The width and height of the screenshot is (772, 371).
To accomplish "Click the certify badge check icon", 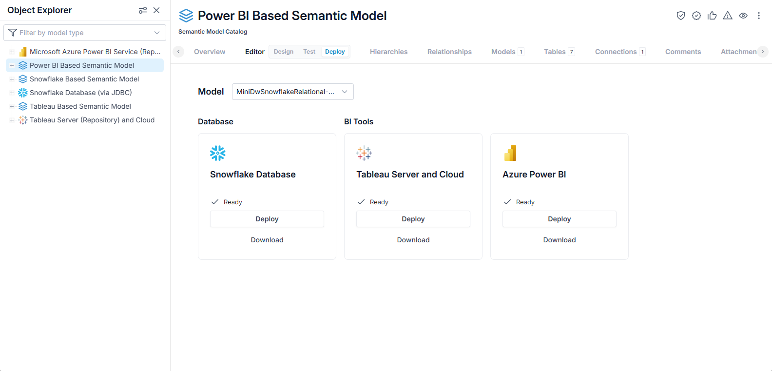I will (696, 16).
